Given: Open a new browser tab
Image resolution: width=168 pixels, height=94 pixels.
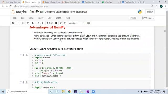Looking at the screenshot, I should pos(143,2).
